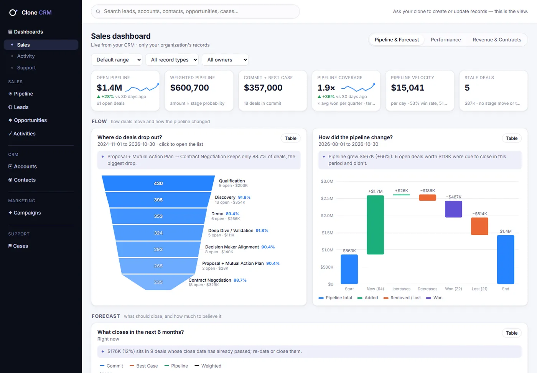Click the Stale Deals card
Viewport: 537px width, 373px height.
pos(493,91)
